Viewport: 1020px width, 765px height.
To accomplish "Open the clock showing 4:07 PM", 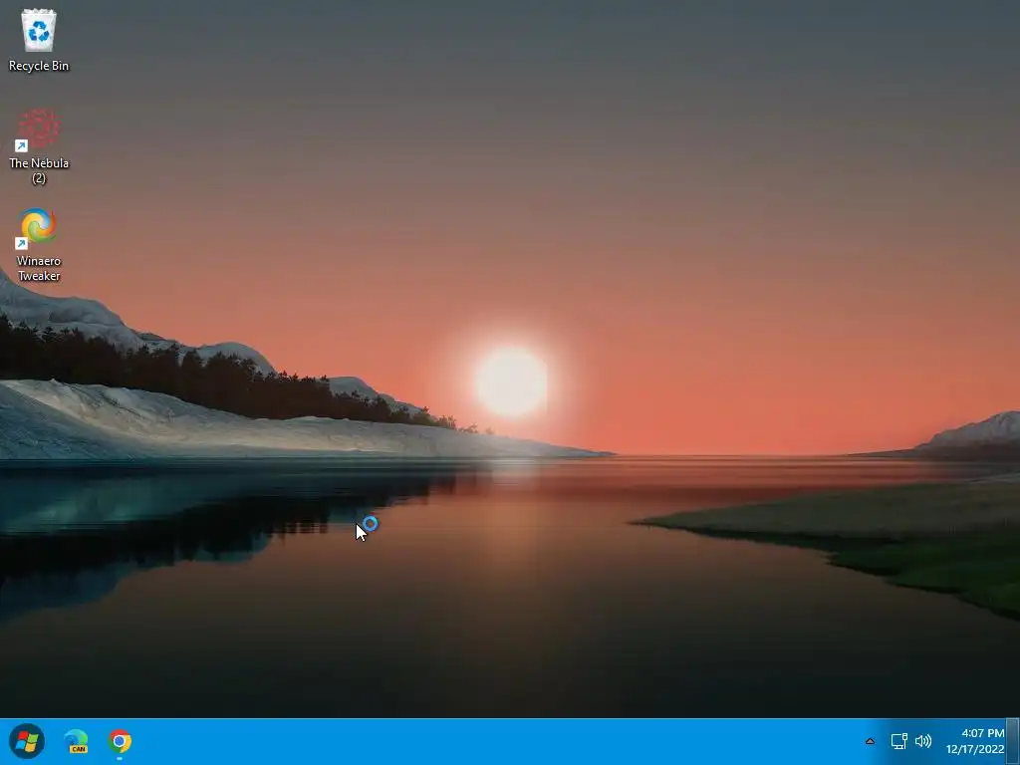I will (x=974, y=741).
